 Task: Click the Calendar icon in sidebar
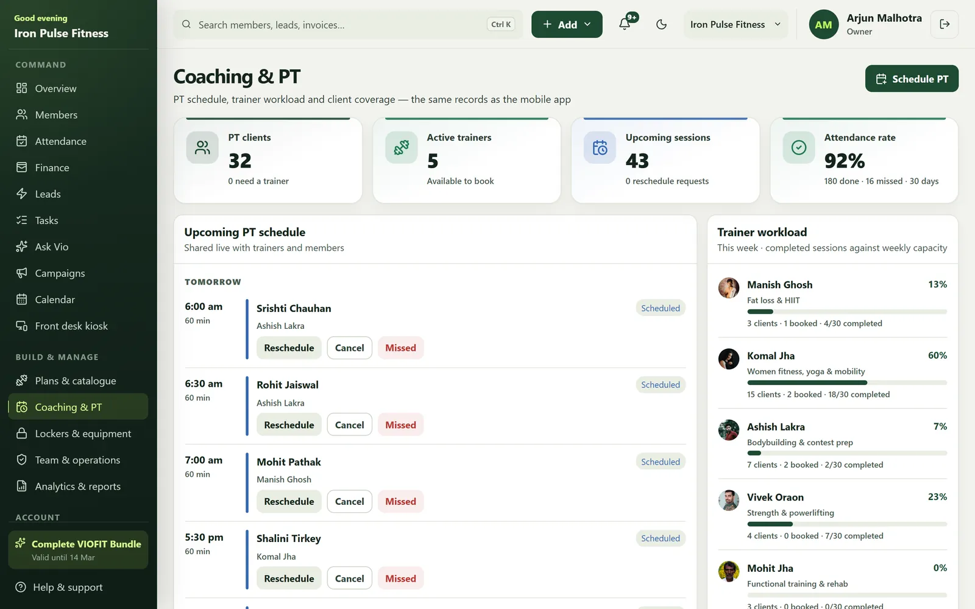tap(22, 300)
